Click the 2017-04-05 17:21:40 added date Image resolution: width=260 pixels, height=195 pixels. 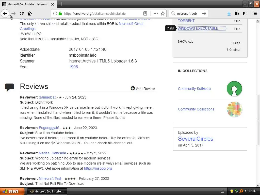click(88, 50)
